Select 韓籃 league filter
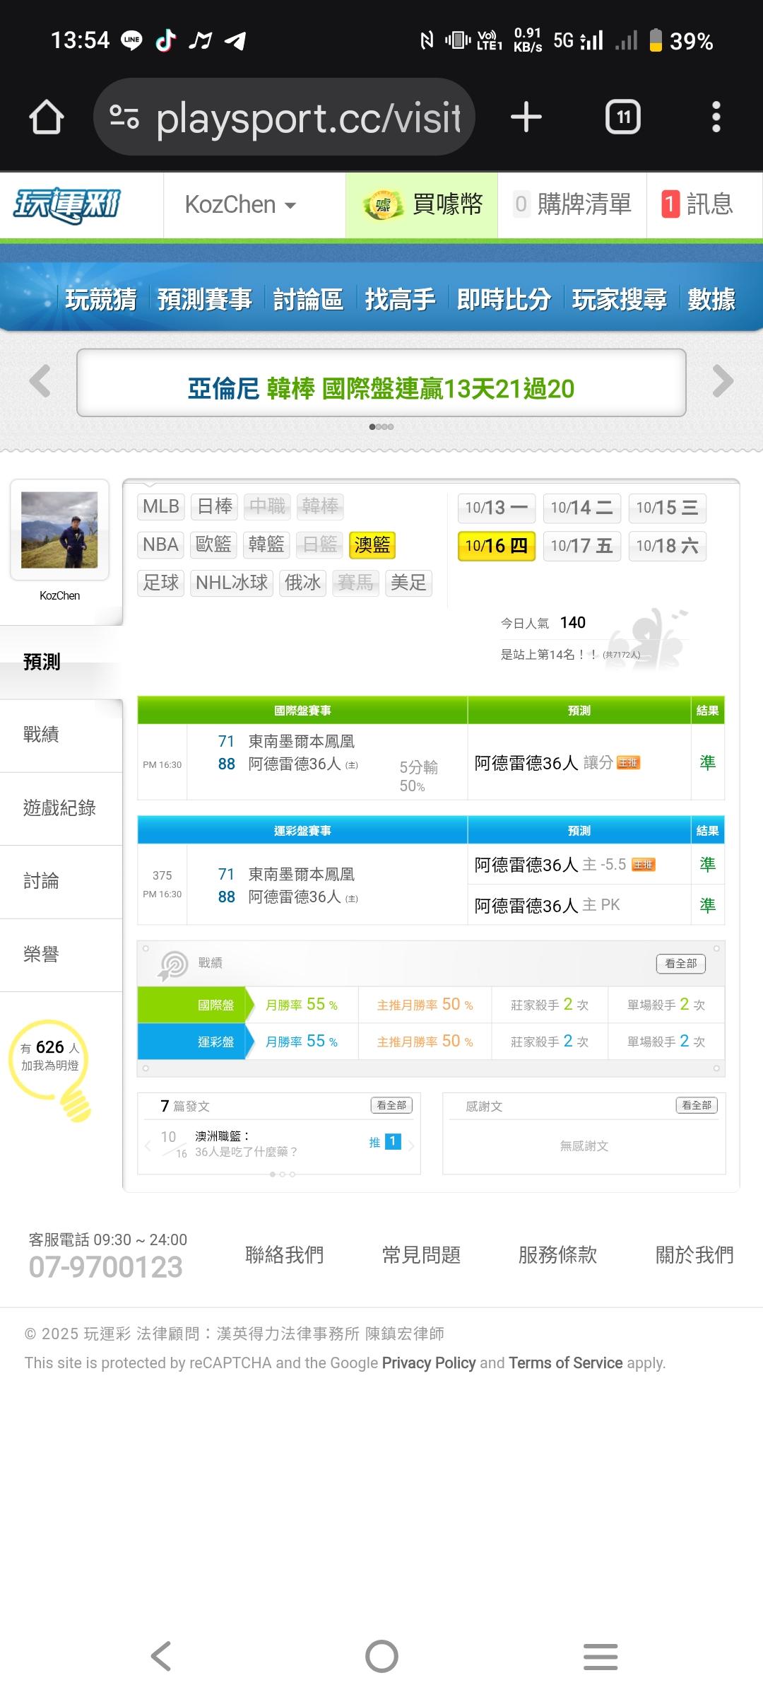Image resolution: width=763 pixels, height=1697 pixels. coord(266,544)
